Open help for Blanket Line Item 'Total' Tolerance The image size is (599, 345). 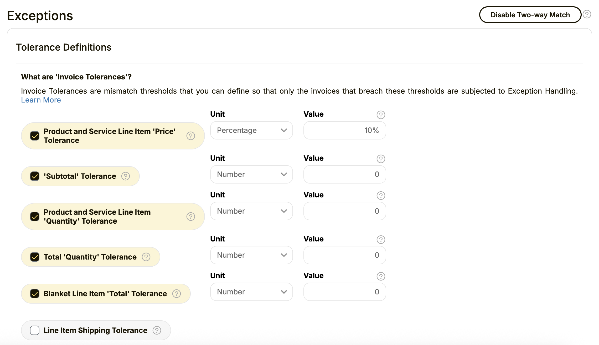(x=177, y=294)
